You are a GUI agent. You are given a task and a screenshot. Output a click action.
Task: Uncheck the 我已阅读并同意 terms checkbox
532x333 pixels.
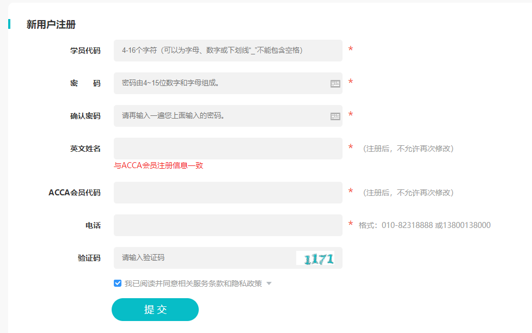click(118, 283)
